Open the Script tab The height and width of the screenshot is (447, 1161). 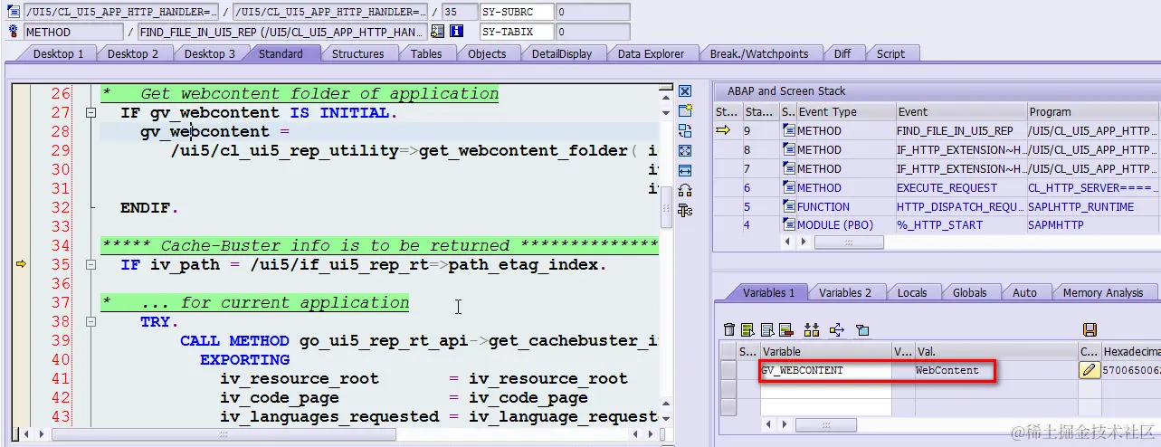pyautogui.click(x=890, y=53)
